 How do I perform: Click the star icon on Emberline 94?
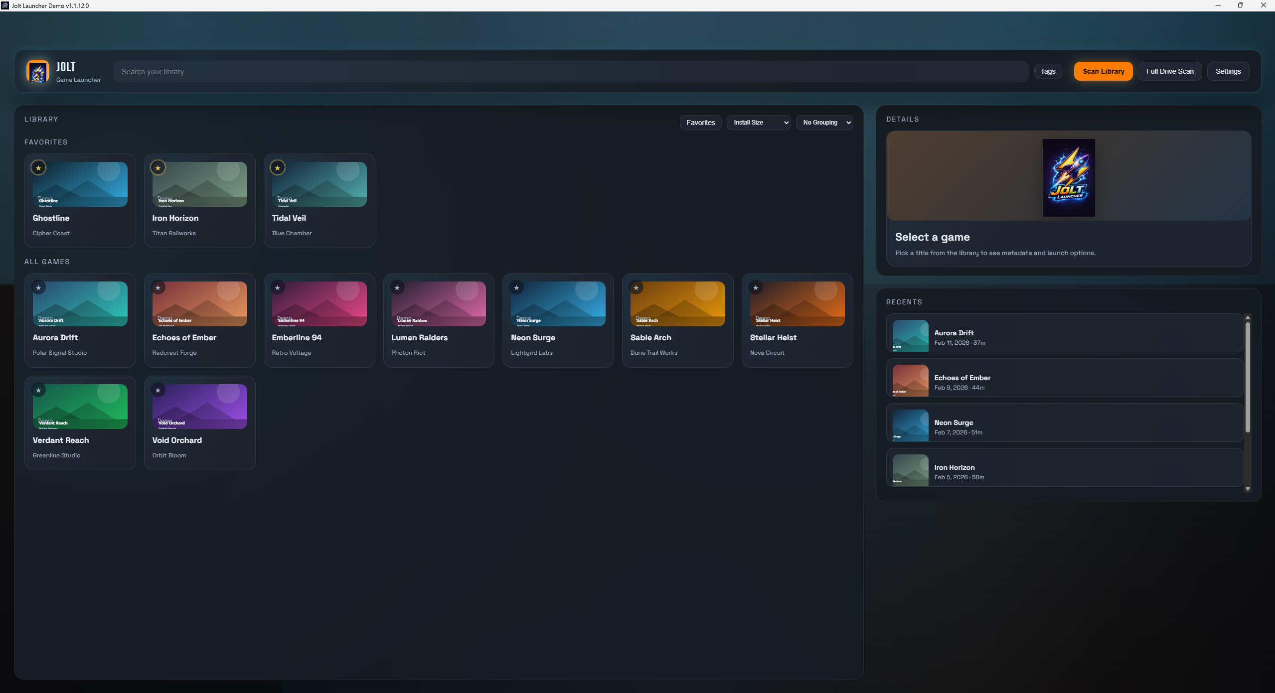point(278,287)
